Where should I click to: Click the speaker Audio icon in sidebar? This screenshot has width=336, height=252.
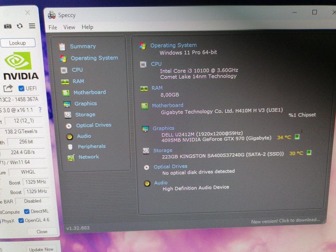tap(70, 137)
